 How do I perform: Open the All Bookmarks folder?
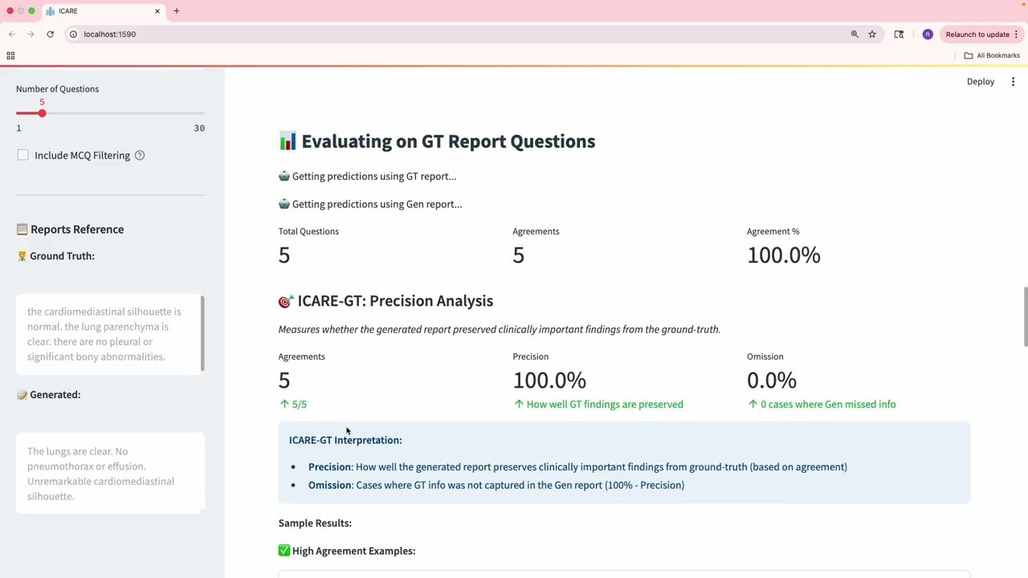(992, 55)
